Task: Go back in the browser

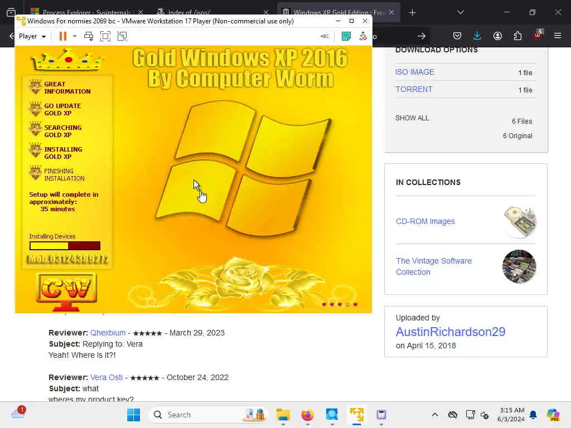Action: point(12,36)
